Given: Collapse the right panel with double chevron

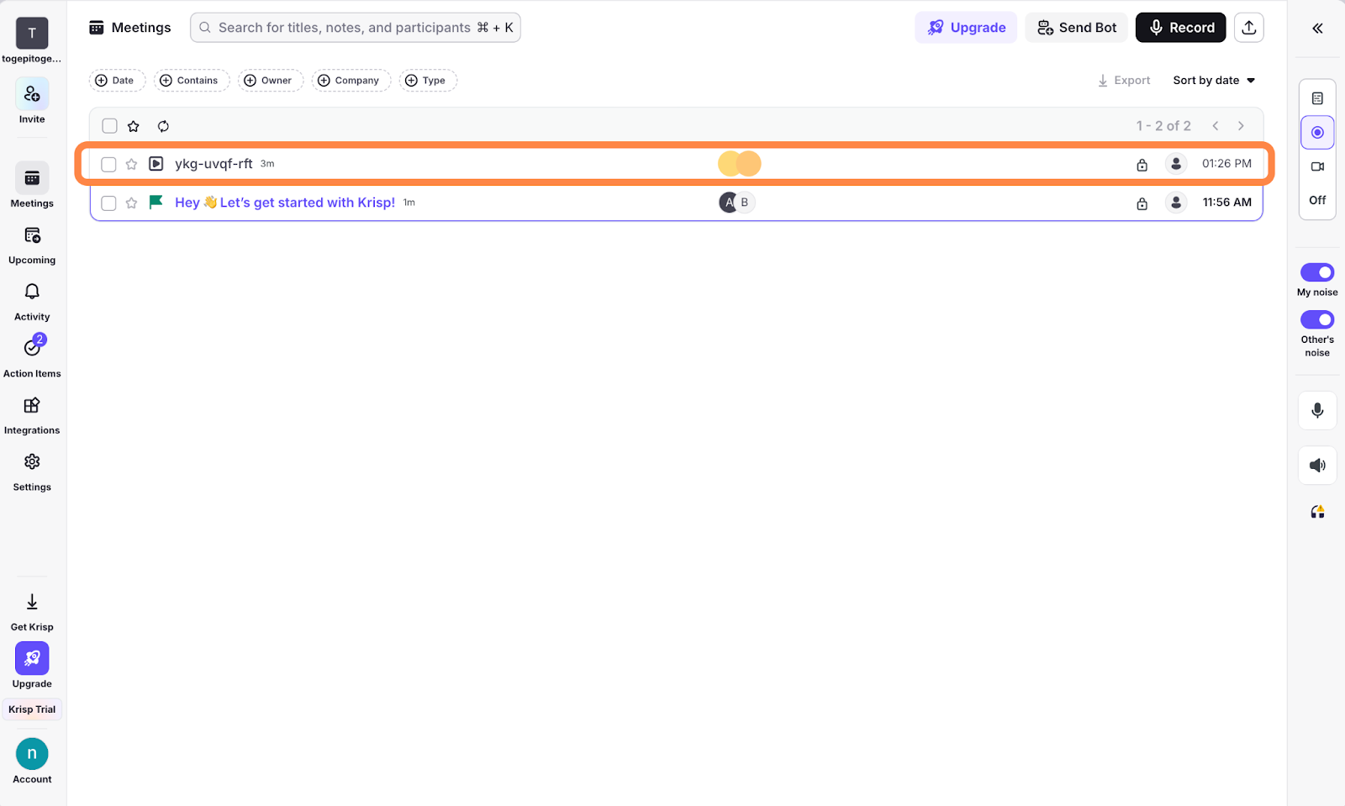Looking at the screenshot, I should [1316, 29].
